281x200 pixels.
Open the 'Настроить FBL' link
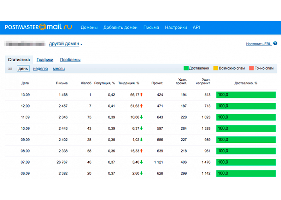259,44
